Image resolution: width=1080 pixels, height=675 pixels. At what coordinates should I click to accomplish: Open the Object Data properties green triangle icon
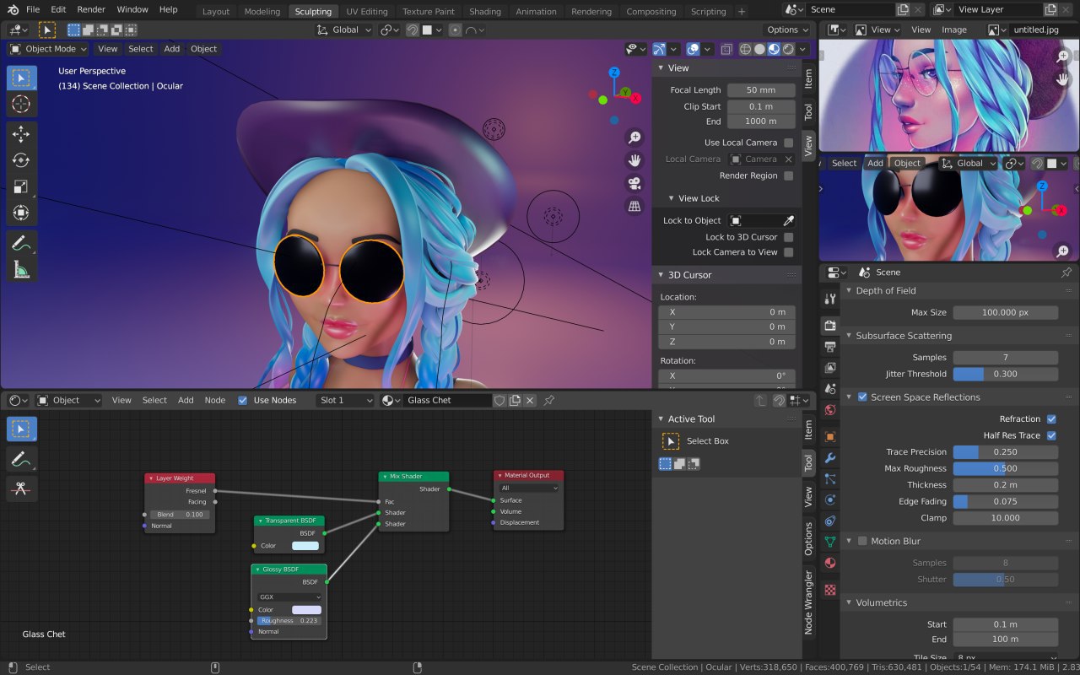[830, 542]
